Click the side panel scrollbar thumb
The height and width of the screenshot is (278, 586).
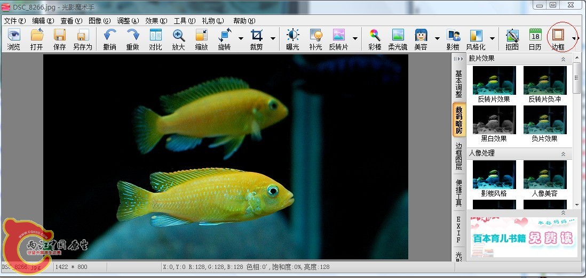click(x=576, y=78)
